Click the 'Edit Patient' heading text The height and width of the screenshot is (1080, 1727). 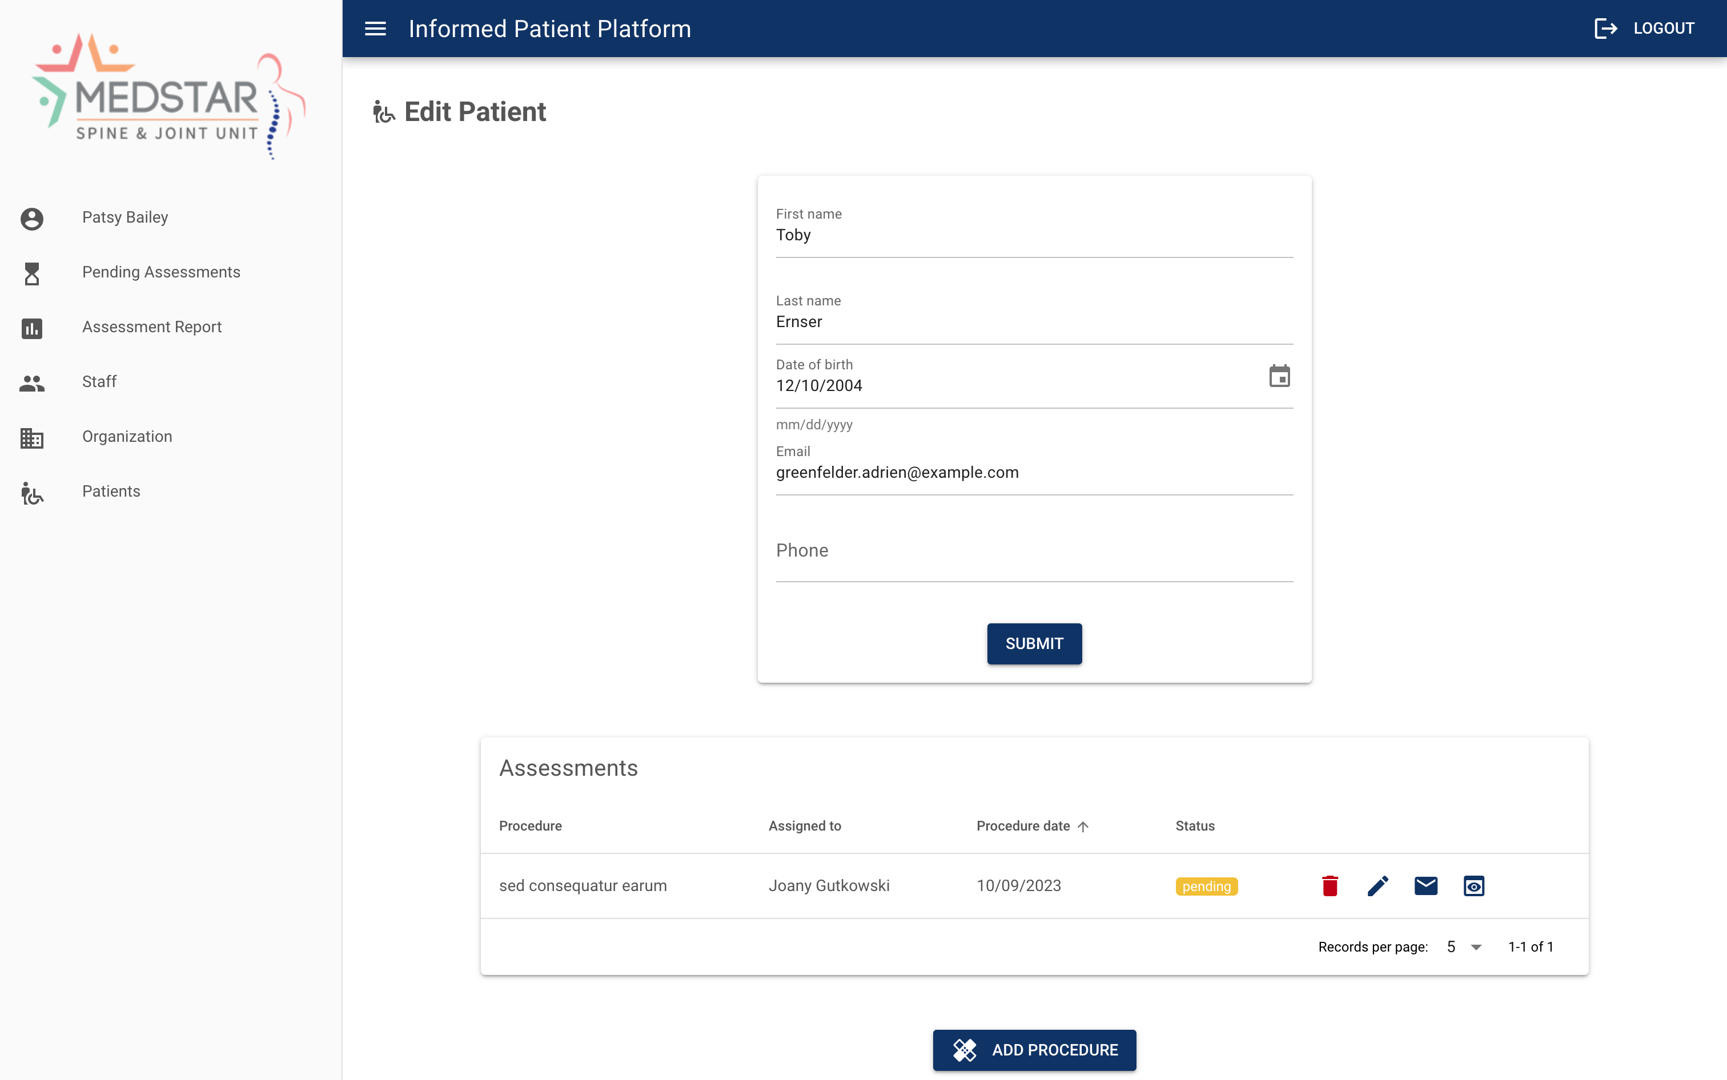475,112
